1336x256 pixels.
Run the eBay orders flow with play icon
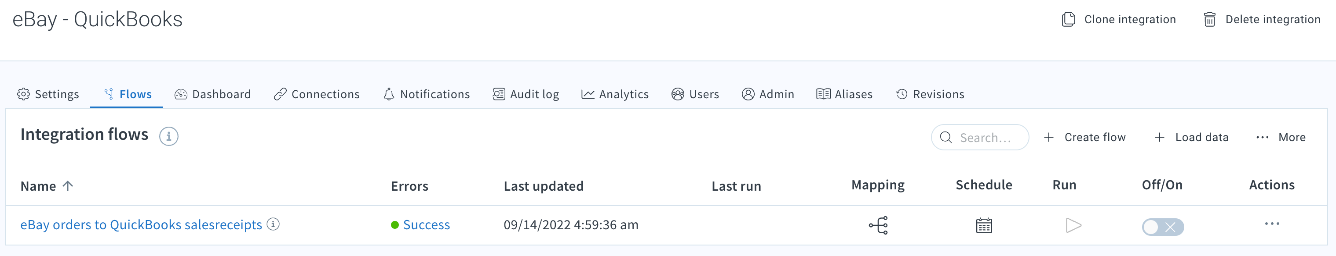point(1073,225)
